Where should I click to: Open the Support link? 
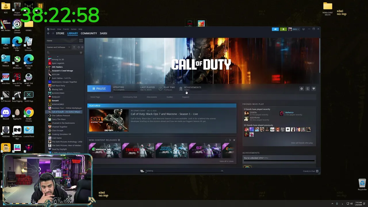pos(186,97)
